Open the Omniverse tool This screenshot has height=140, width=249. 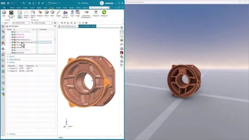point(104,14)
